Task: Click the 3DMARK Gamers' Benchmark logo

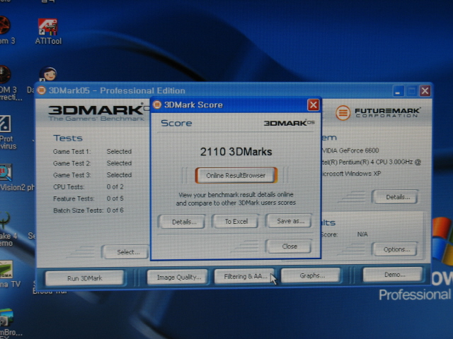Action: [96, 113]
